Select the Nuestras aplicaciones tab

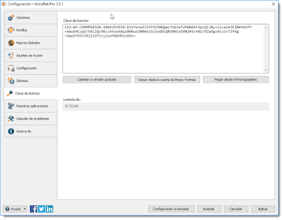coord(31,106)
